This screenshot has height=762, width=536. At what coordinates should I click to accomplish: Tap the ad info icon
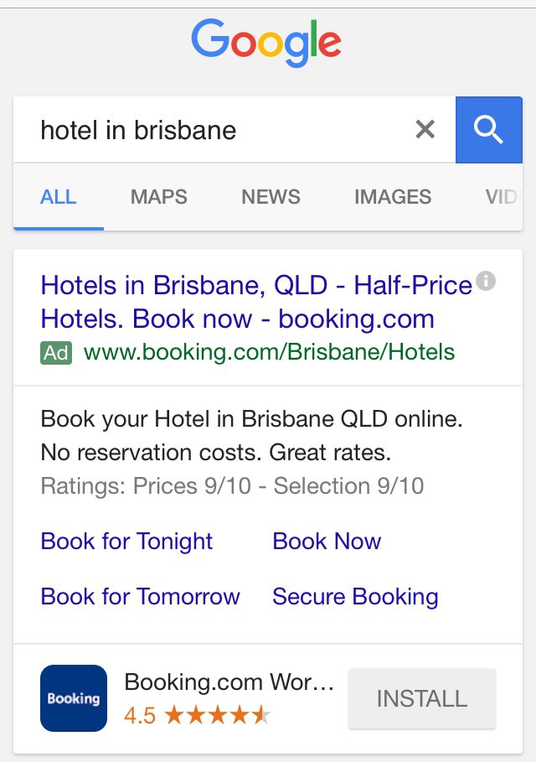[486, 282]
